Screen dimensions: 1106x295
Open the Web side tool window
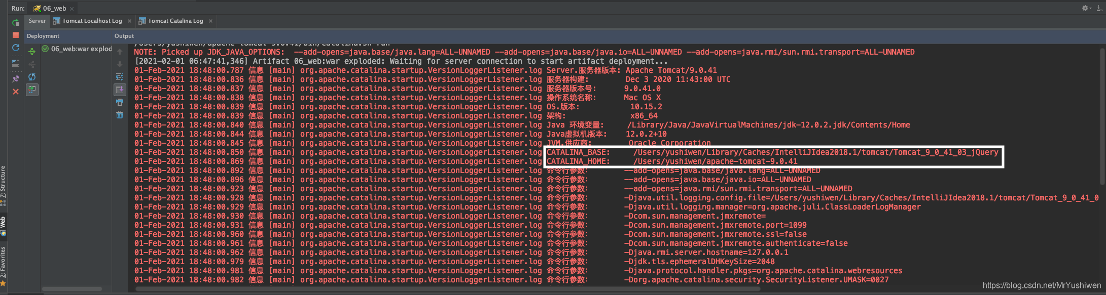(x=4, y=226)
